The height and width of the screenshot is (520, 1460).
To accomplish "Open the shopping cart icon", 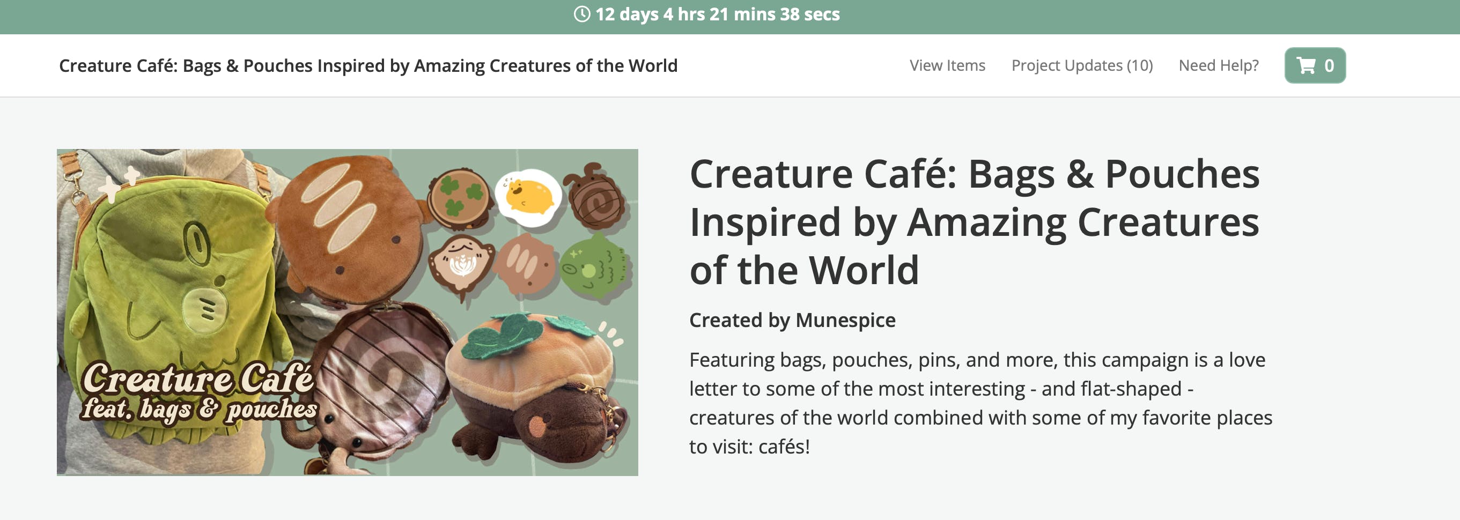I will point(1306,66).
